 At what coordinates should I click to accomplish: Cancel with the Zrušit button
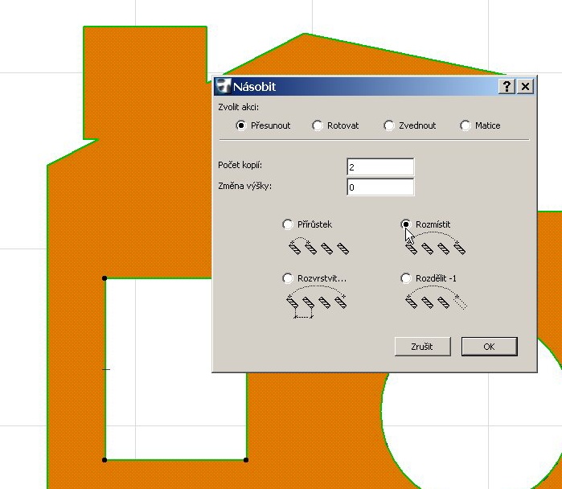click(423, 347)
